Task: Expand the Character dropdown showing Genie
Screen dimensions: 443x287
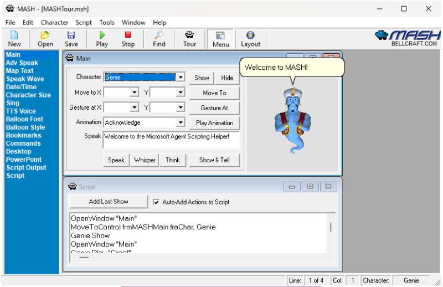Action: tap(181, 78)
